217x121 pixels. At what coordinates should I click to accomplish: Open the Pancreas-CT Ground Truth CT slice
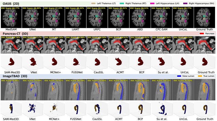205,45
